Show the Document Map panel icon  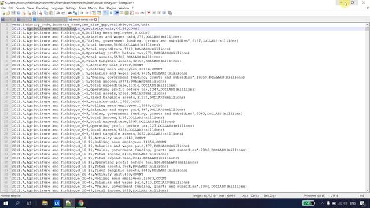(x=127, y=13)
